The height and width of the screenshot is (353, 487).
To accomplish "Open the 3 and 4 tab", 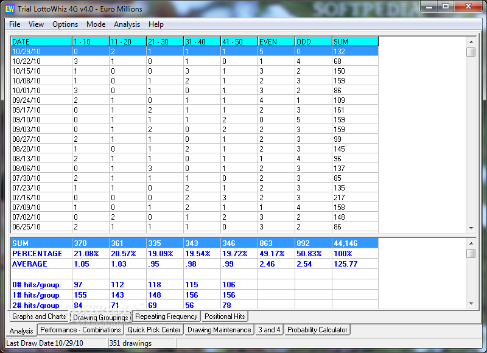I will (269, 330).
